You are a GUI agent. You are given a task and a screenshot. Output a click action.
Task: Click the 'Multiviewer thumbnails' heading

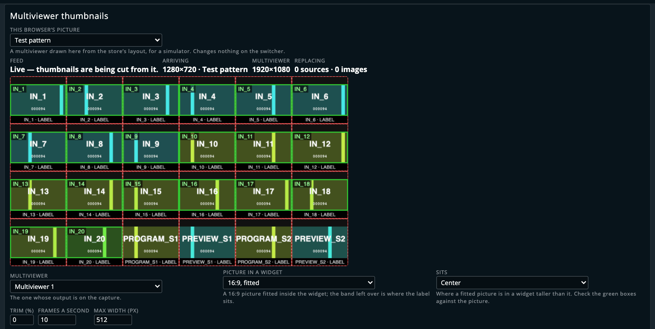(59, 16)
